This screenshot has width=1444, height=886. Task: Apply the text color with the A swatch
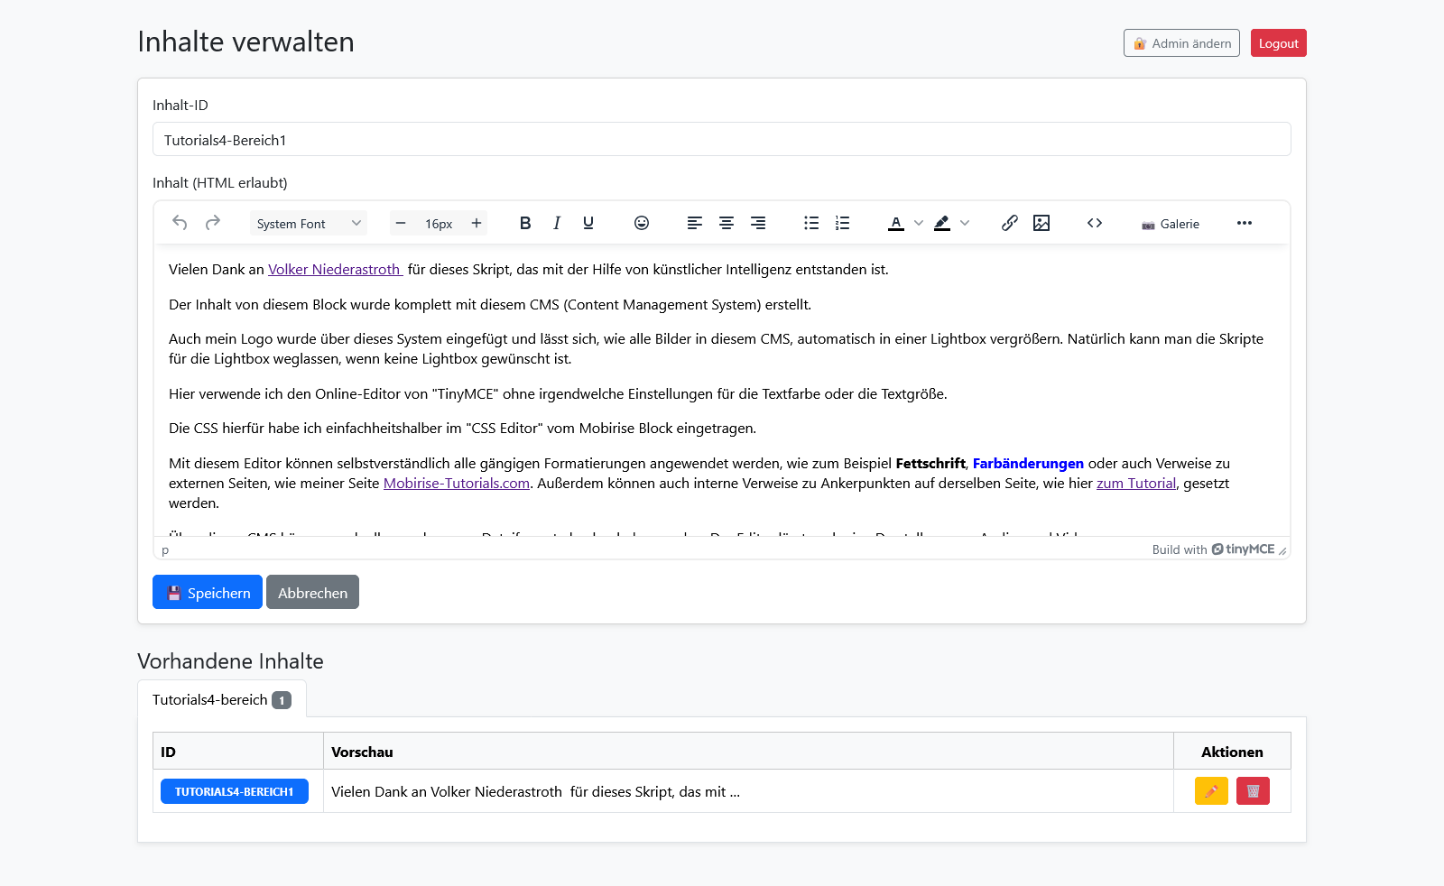(895, 223)
